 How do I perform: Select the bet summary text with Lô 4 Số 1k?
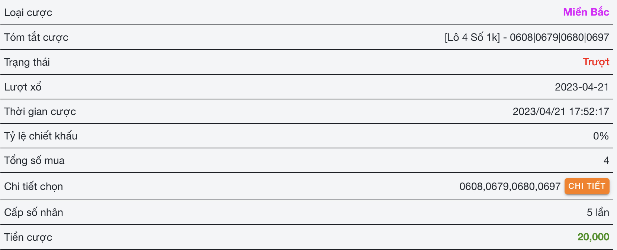(527, 37)
